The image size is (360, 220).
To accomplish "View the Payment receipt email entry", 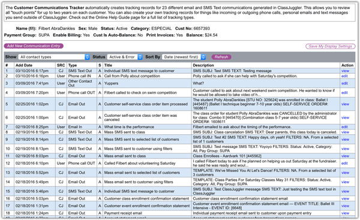I will pyautogui.click(x=345, y=213).
